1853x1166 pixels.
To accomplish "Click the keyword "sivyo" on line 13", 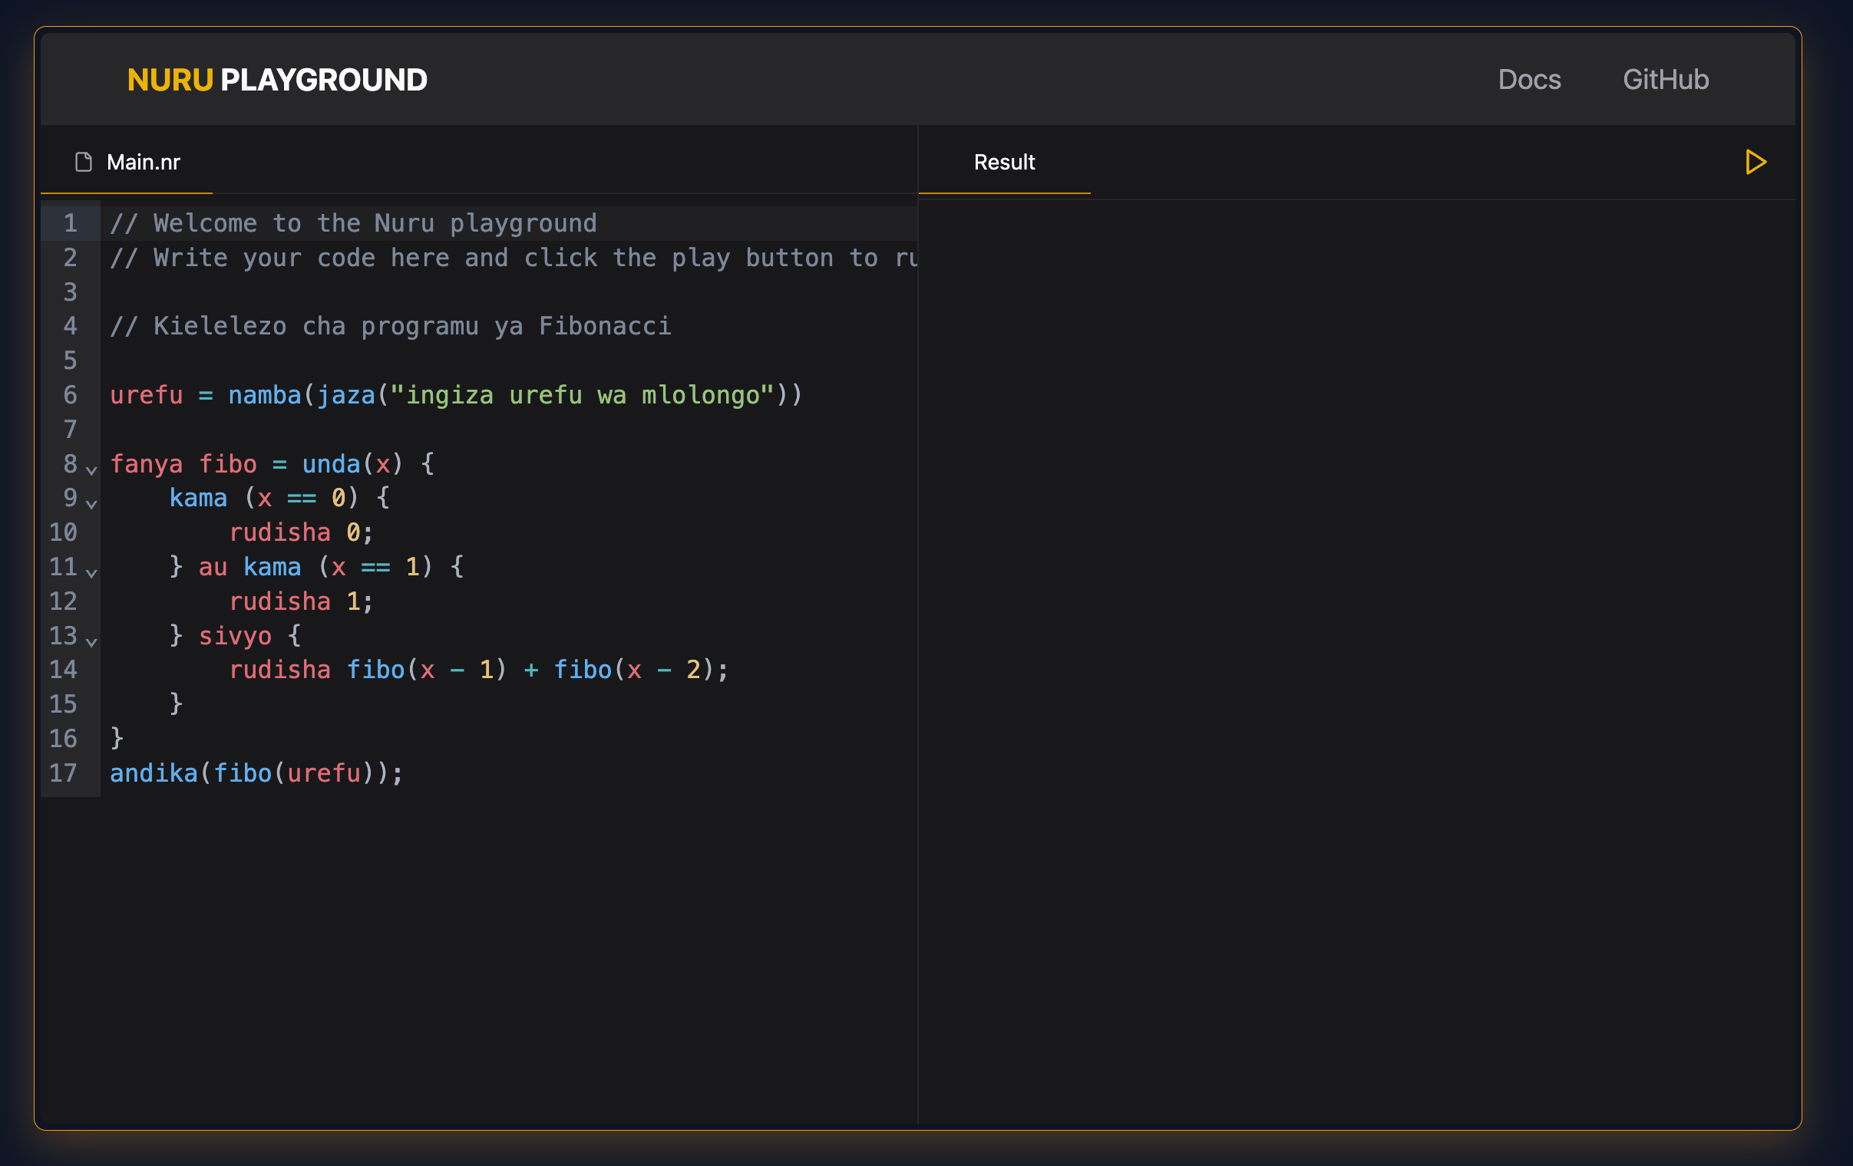I will coord(236,636).
